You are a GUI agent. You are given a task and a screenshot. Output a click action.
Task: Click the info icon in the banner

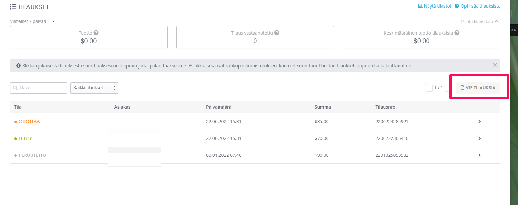[x=18, y=66]
